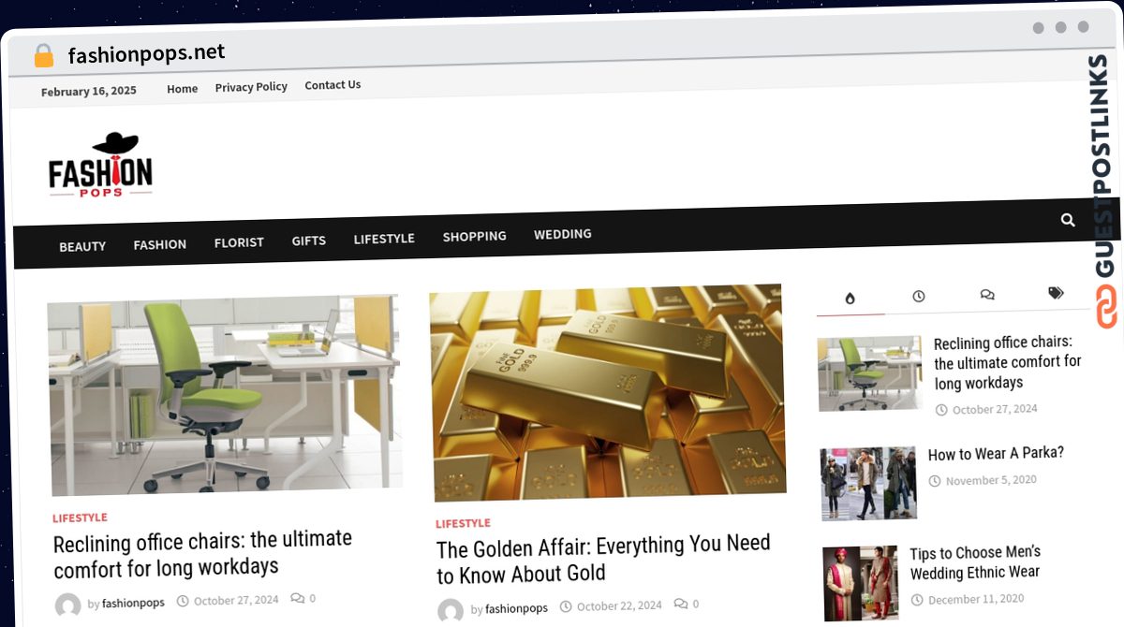The height and width of the screenshot is (627, 1124).
Task: Navigate to the Shopping section
Action: tap(474, 236)
